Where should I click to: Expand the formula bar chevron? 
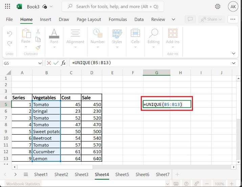tap(234, 63)
